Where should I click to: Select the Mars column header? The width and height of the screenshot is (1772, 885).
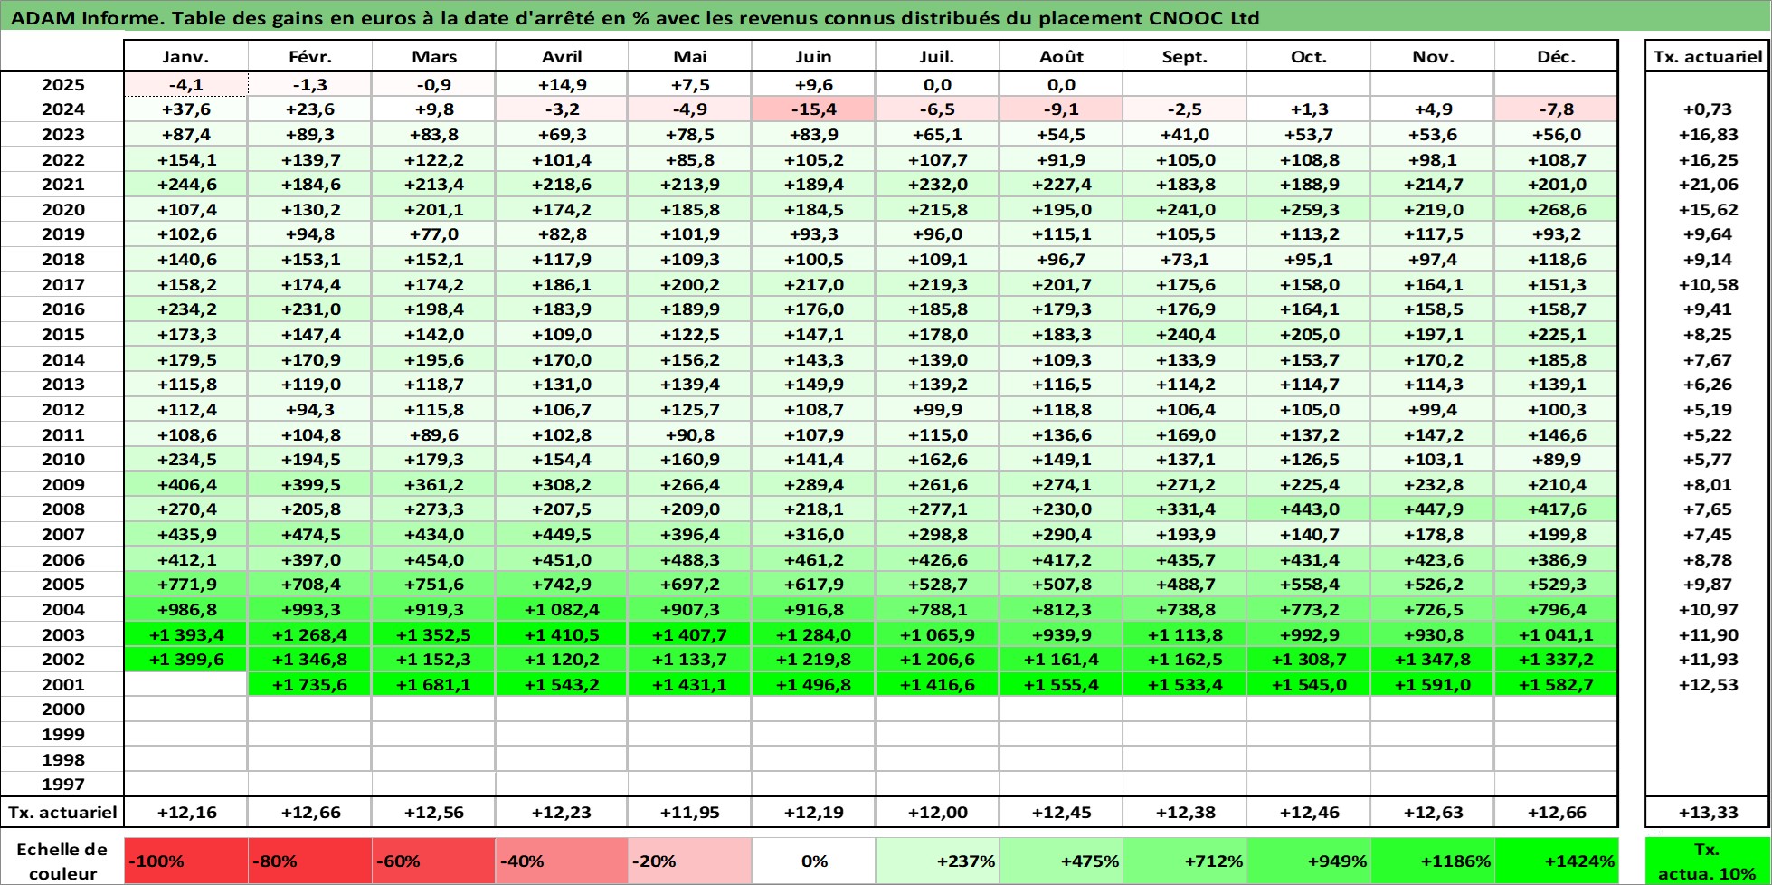click(433, 56)
